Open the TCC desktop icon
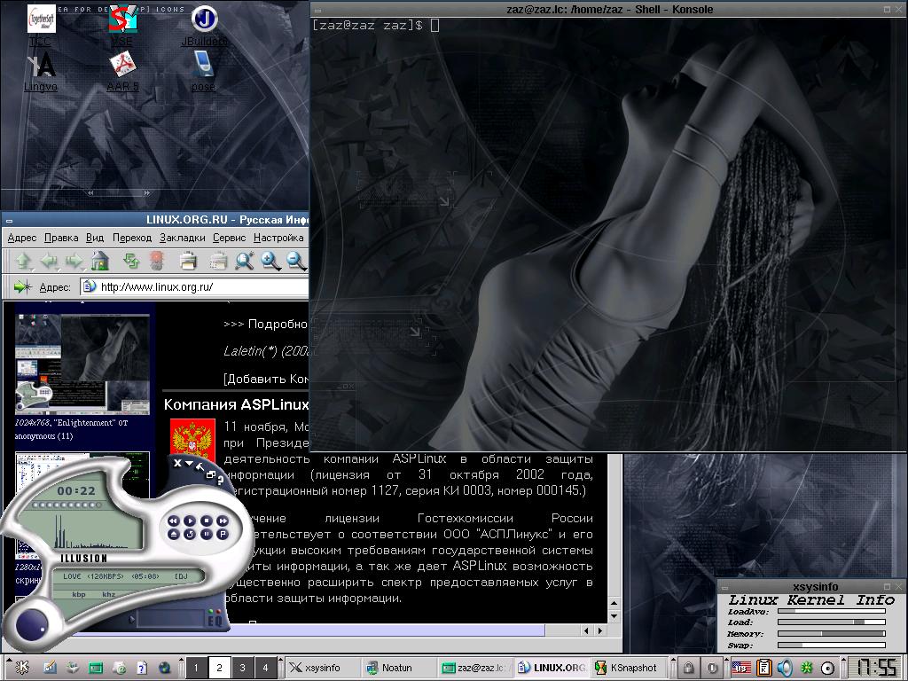This screenshot has height=681, width=908. (41, 24)
